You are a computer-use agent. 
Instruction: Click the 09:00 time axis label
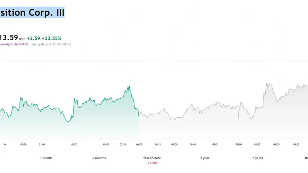pos(276,144)
